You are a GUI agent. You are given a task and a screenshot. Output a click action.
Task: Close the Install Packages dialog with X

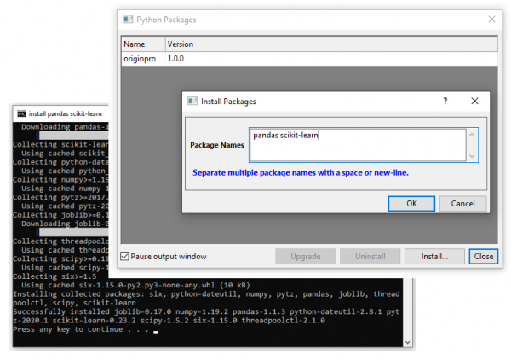tap(474, 101)
